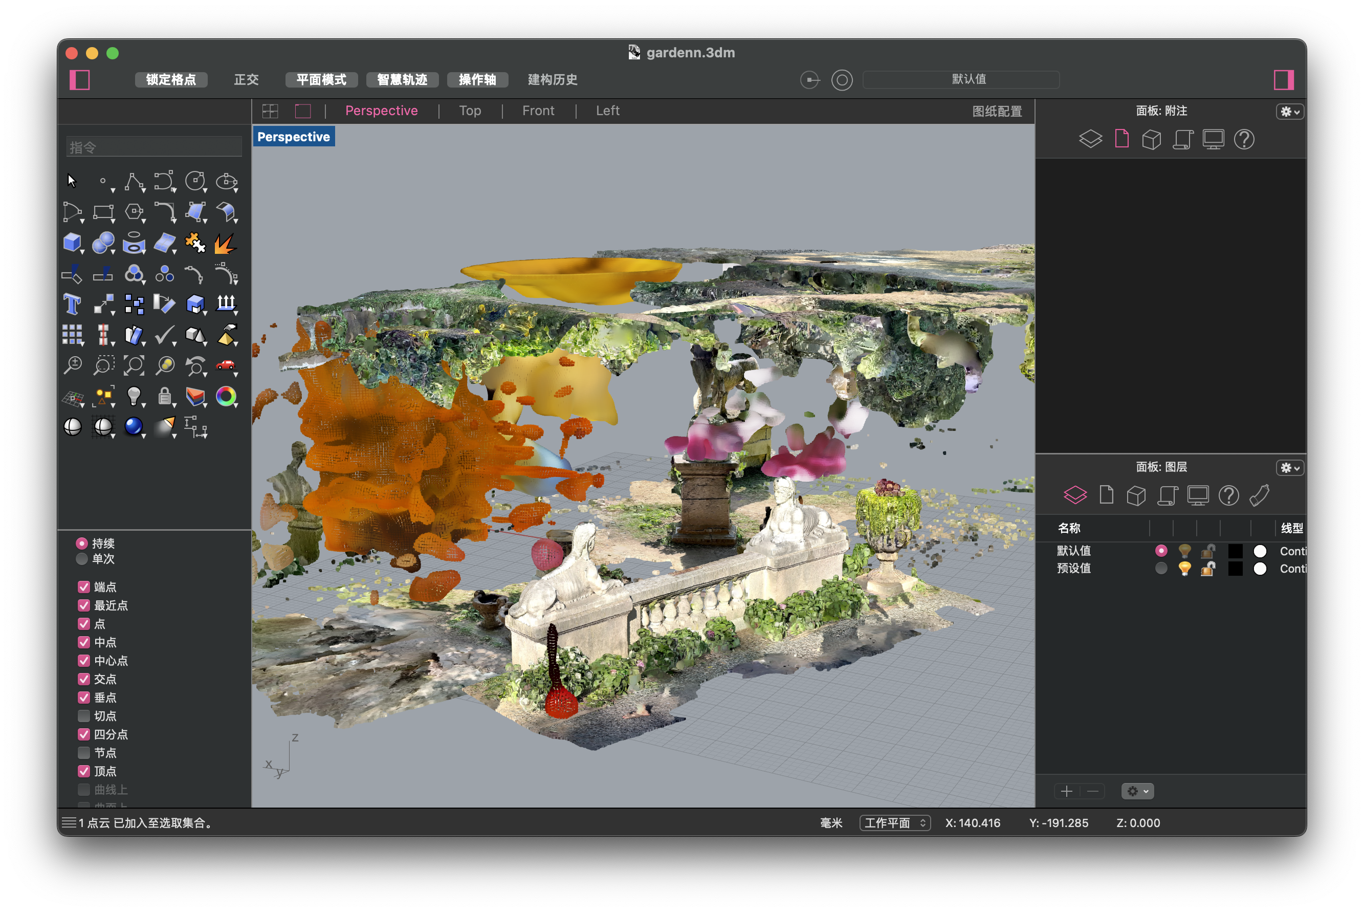Select the Sphere solid tool

coord(103,243)
